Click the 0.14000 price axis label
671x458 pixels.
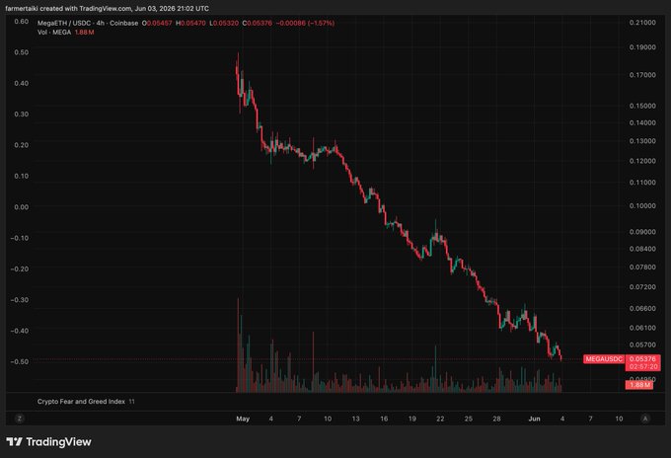click(x=642, y=122)
